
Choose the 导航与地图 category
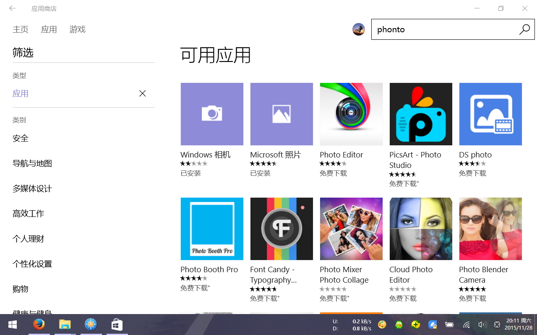pyautogui.click(x=32, y=163)
